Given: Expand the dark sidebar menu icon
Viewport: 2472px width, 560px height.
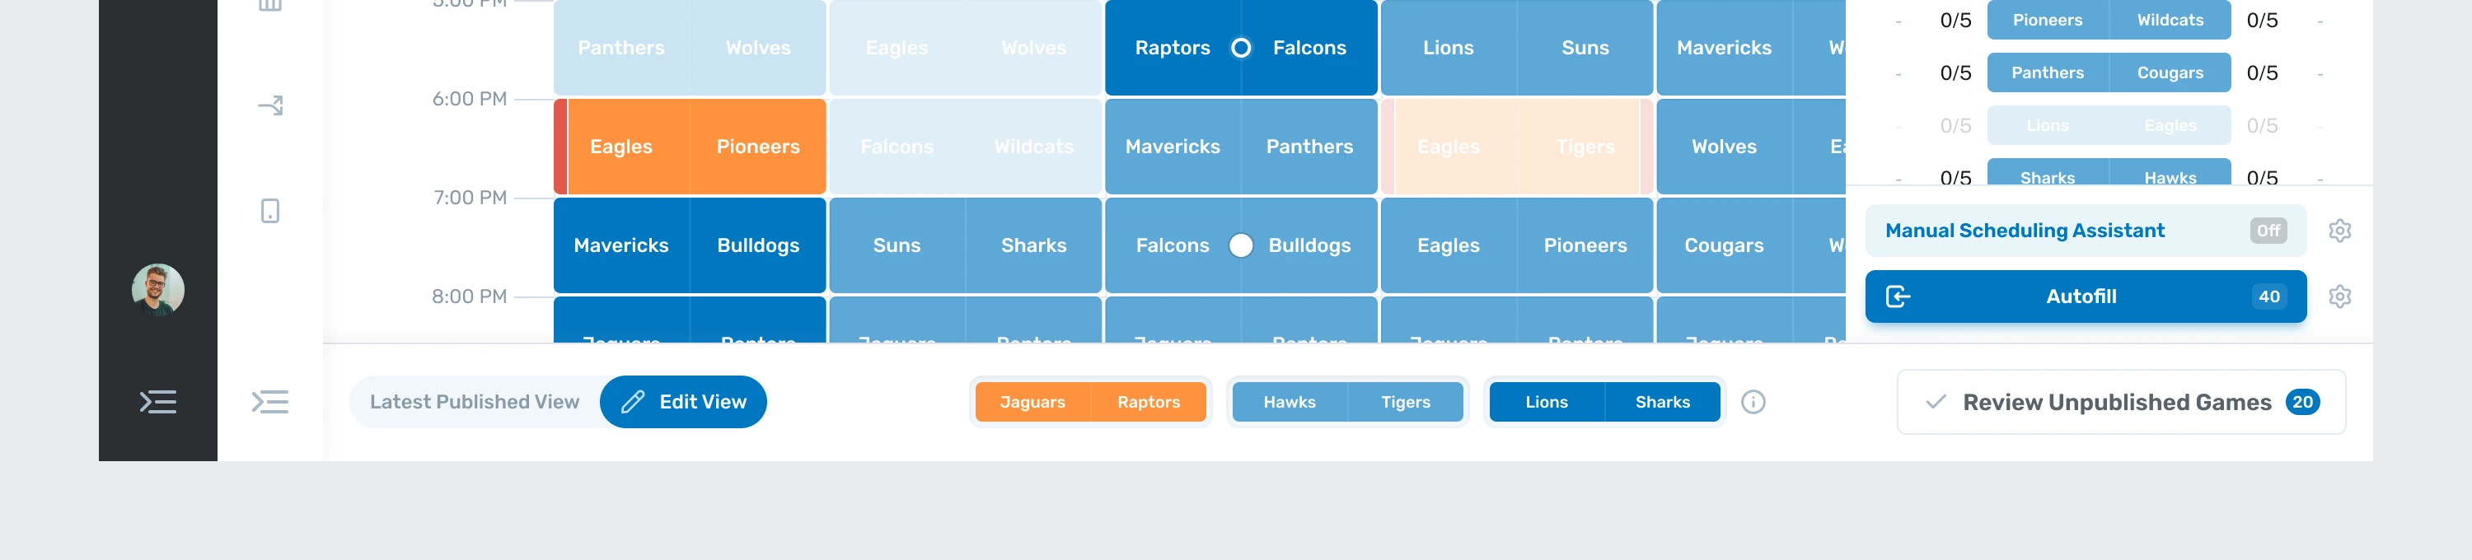Looking at the screenshot, I should pyautogui.click(x=158, y=402).
